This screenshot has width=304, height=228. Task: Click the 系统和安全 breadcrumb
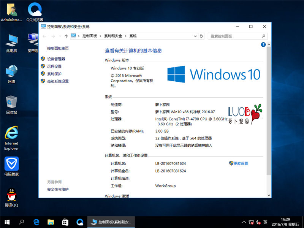113,36
